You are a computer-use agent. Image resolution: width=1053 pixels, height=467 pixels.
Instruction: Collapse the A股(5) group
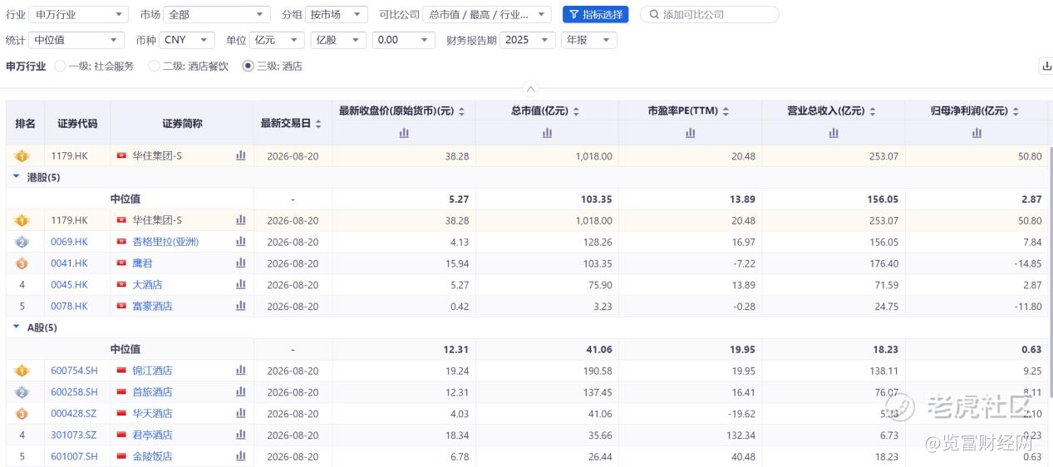click(16, 327)
